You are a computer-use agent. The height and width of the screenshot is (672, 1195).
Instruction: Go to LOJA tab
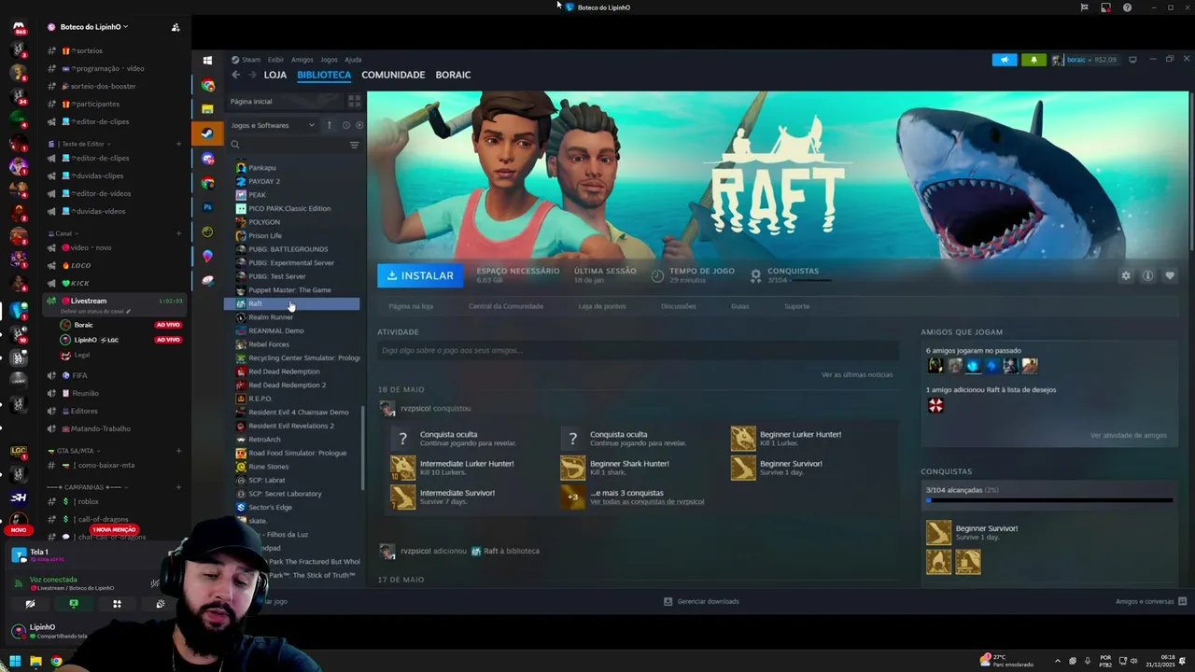tap(275, 75)
